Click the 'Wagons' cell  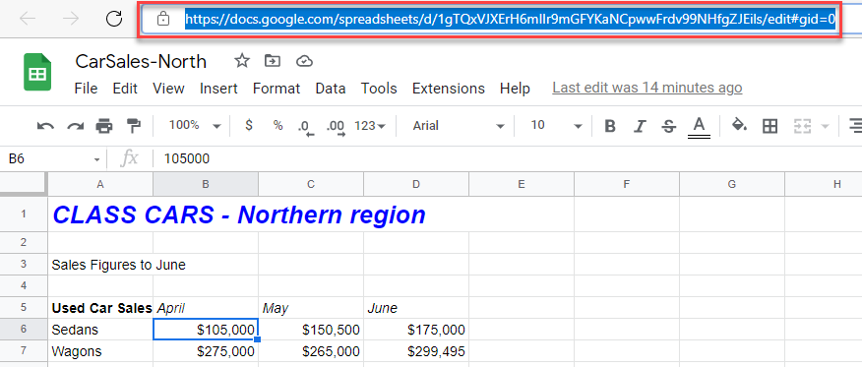pyautogui.click(x=100, y=351)
